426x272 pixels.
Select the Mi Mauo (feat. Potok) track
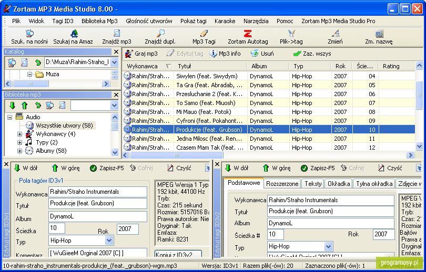tap(268, 112)
